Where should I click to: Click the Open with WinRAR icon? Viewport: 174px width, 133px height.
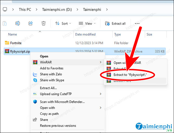click(109, 63)
